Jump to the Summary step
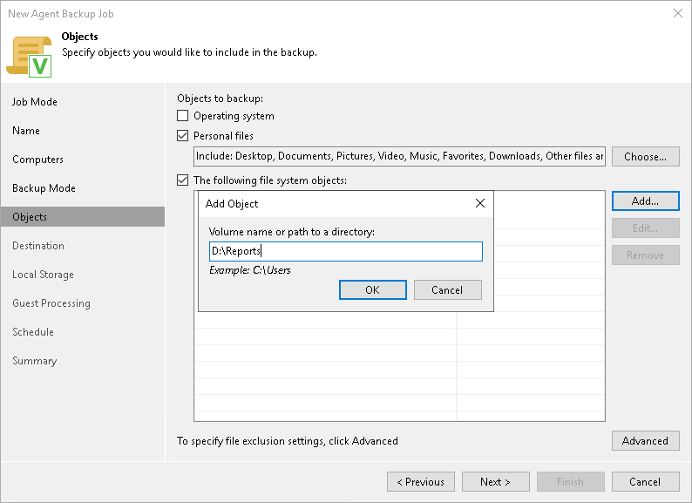This screenshot has width=692, height=503. pos(34,361)
